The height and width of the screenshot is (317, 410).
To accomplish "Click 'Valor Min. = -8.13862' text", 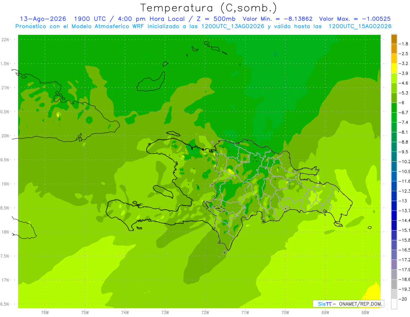I will click(x=278, y=19).
